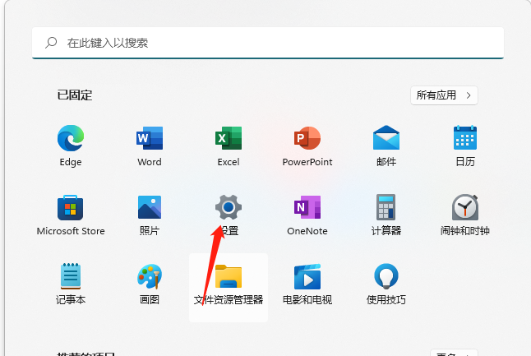Click the 在此键入以搜索 search field

pos(268,43)
